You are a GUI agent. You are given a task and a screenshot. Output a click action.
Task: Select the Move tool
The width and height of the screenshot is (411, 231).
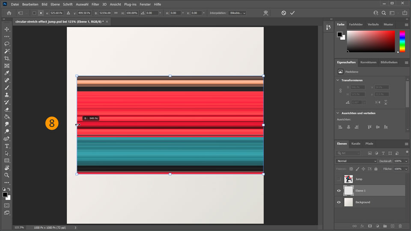[x=7, y=29]
